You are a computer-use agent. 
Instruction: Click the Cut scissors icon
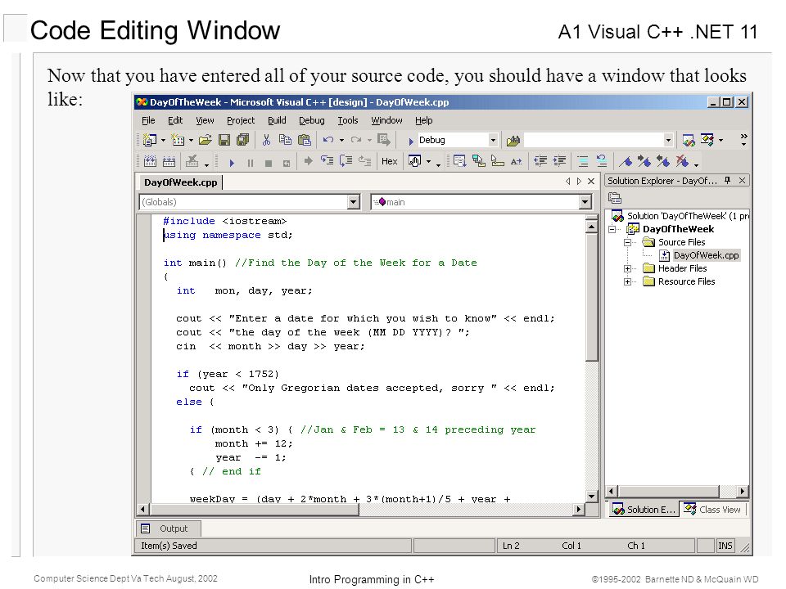(x=266, y=140)
